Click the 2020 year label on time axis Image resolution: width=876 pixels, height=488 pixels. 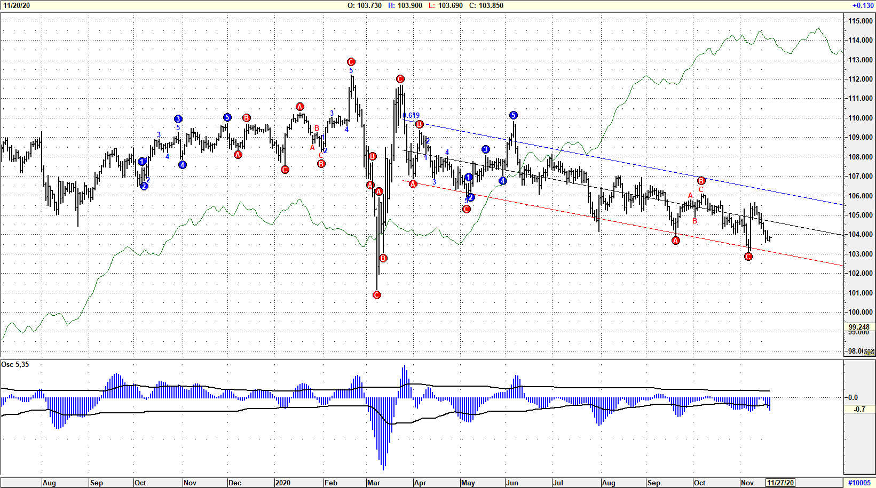click(282, 483)
